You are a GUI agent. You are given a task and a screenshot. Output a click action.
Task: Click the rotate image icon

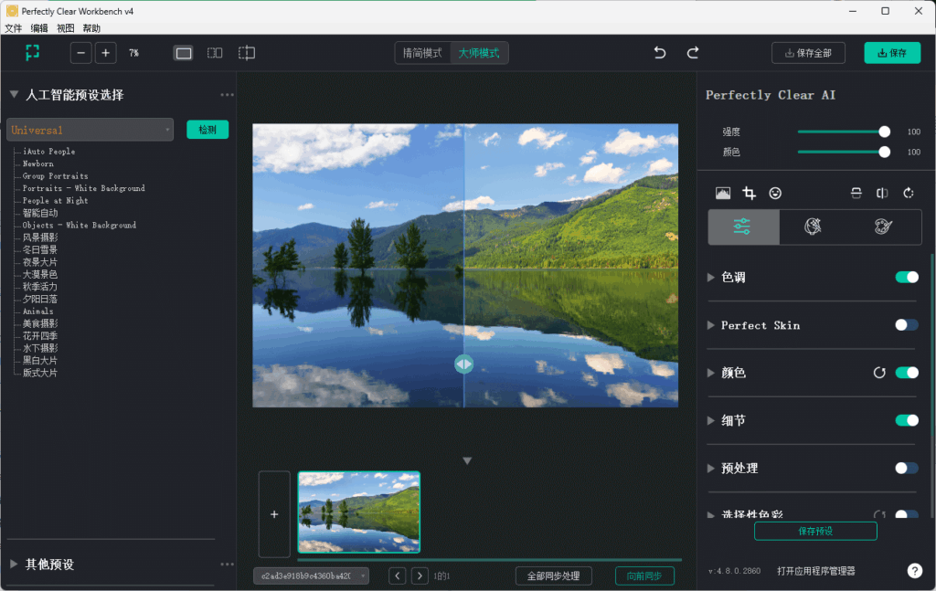(x=908, y=193)
